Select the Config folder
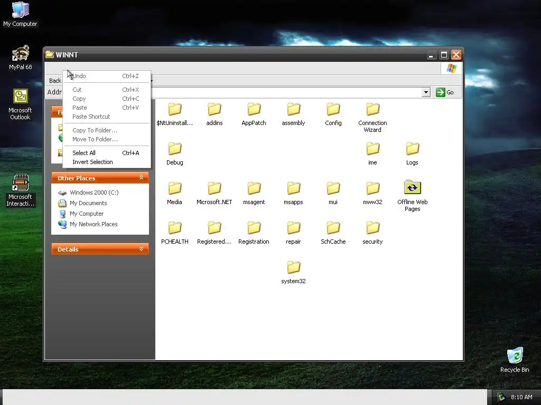Viewport: 541px width, 405px height. click(333, 114)
